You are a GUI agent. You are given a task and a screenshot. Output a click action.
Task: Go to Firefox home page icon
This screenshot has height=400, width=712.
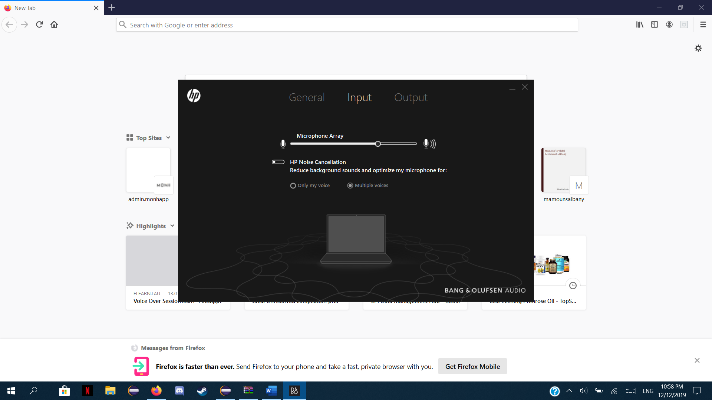(x=54, y=24)
